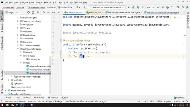
Task: Open the Refactor menu
Action: (x=47, y=2)
